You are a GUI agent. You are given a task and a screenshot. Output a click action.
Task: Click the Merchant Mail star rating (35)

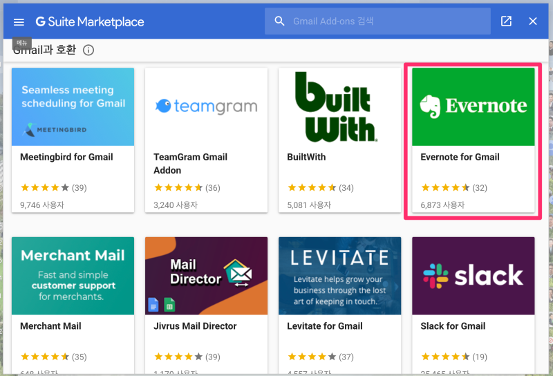[x=54, y=357]
